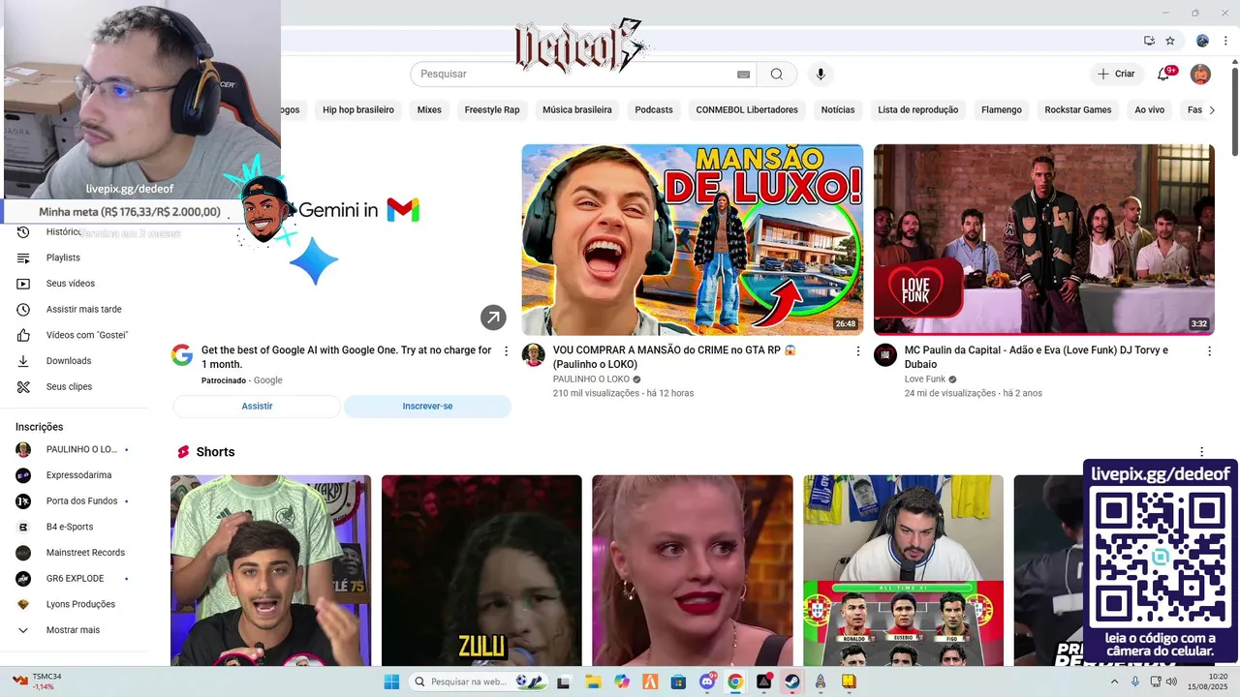
Task: Start voice search with the microphone
Action: pyautogui.click(x=821, y=75)
